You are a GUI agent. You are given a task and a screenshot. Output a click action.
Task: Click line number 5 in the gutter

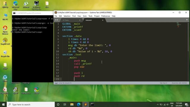(x=58, y=36)
